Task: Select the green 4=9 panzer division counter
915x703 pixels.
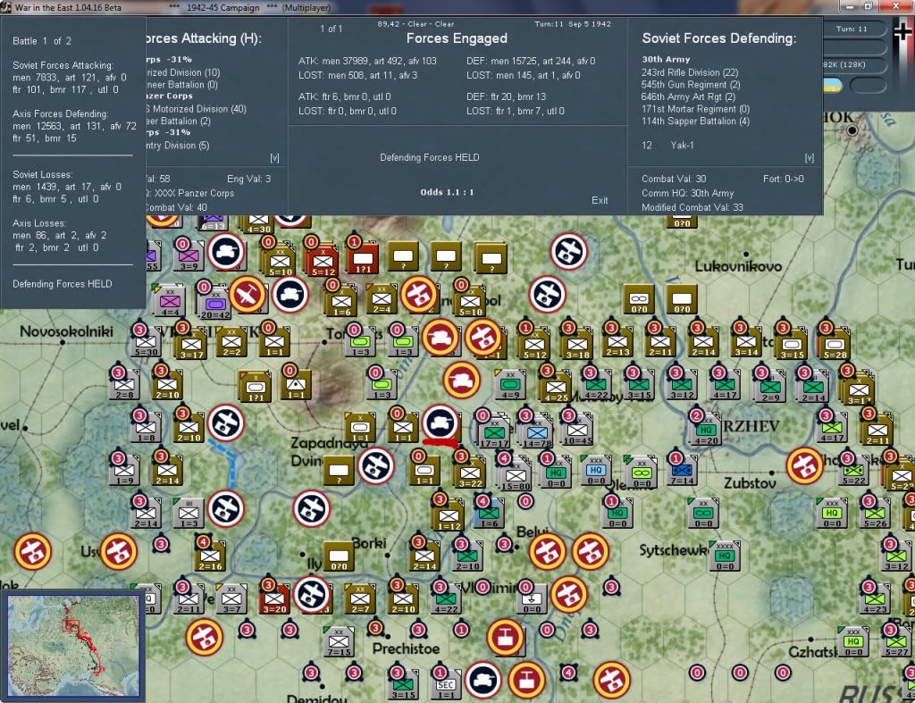Action: pyautogui.click(x=510, y=385)
